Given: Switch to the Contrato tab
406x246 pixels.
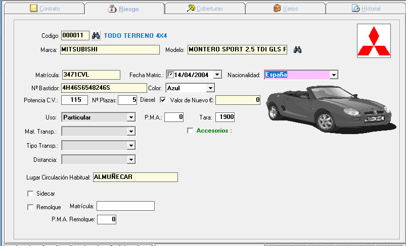Looking at the screenshot, I should (x=44, y=8).
